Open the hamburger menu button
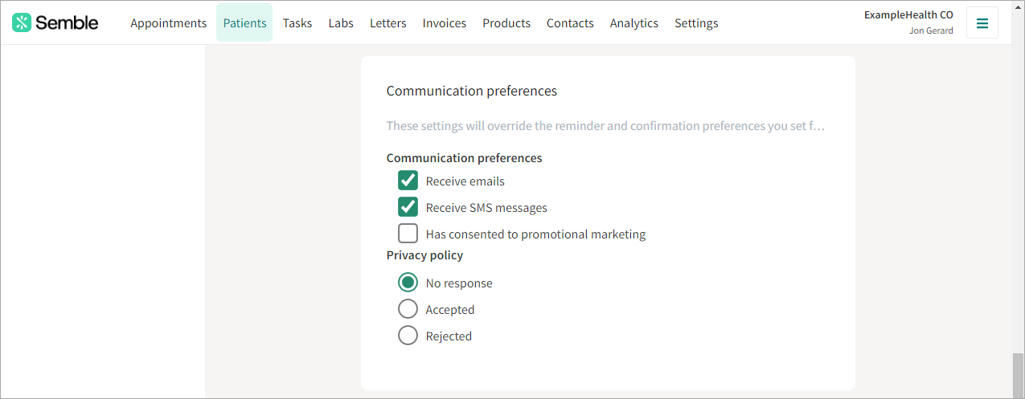Image resolution: width=1025 pixels, height=399 pixels. tap(982, 22)
